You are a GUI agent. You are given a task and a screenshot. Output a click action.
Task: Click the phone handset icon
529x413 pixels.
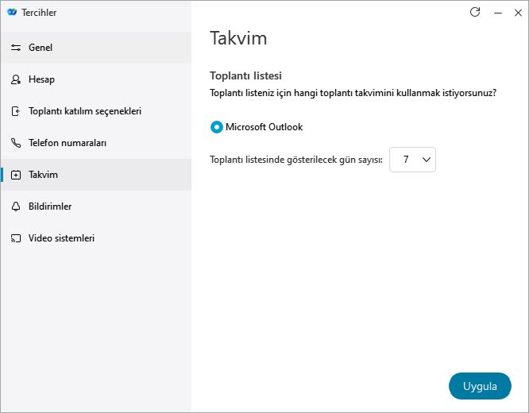16,143
